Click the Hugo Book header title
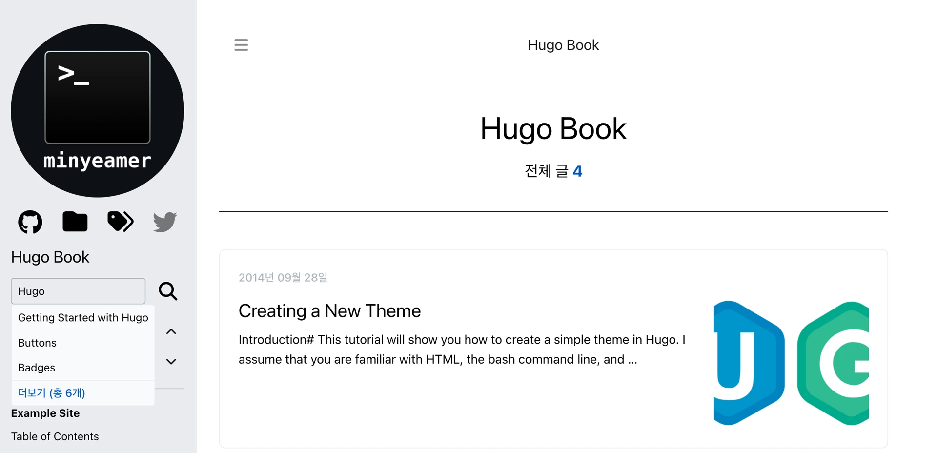 pyautogui.click(x=563, y=45)
